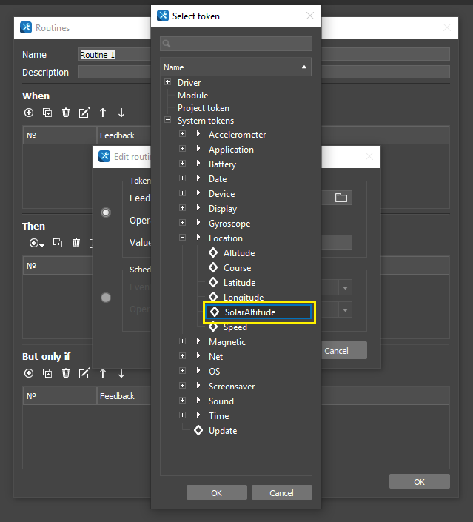Select the Schedule radio button
The width and height of the screenshot is (473, 522).
[x=106, y=297]
